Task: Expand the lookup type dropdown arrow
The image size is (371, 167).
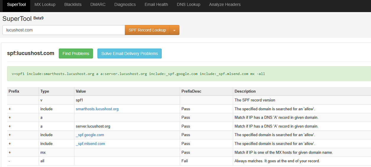Action: point(174,30)
